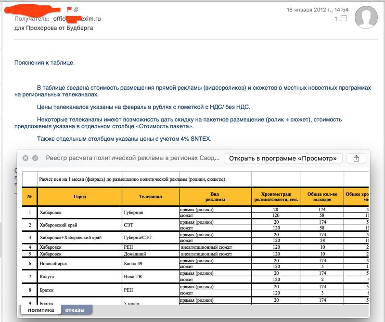Click the «Хронометраж ролика/сюжета, сек.» header
The image size is (385, 322).
tap(276, 197)
